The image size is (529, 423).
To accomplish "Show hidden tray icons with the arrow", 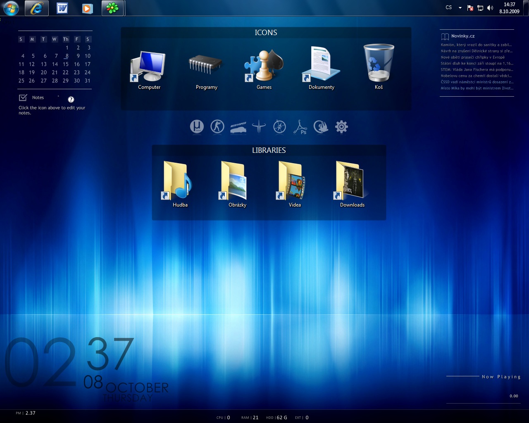I will 460,8.
